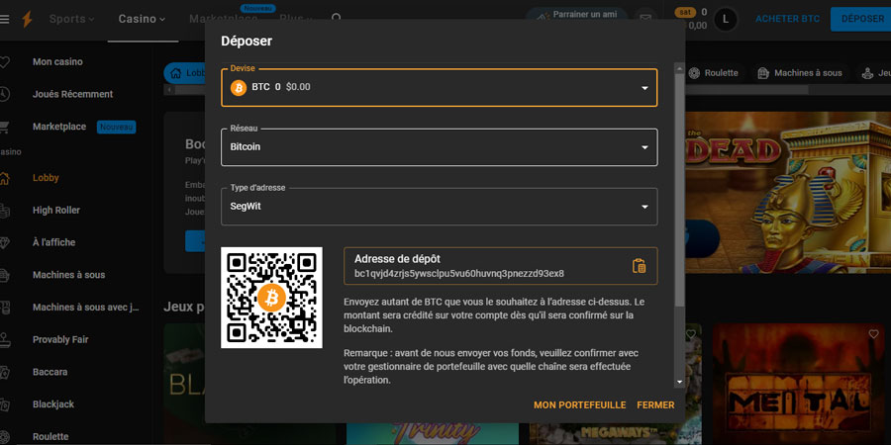Open the Casino menu
This screenshot has width=891, height=445.
point(142,20)
